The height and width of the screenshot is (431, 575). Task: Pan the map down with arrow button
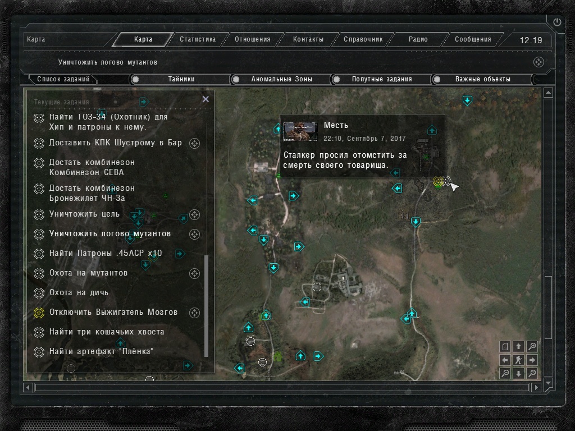[x=518, y=373]
